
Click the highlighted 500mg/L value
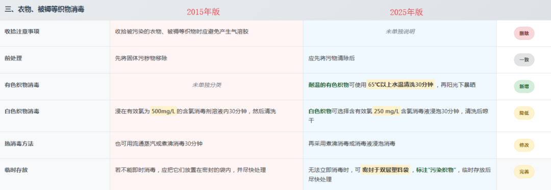(163, 112)
